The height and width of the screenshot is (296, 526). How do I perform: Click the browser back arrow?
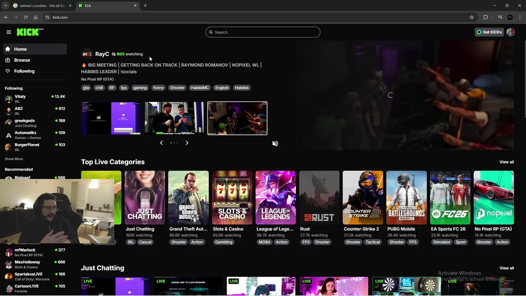(6, 17)
